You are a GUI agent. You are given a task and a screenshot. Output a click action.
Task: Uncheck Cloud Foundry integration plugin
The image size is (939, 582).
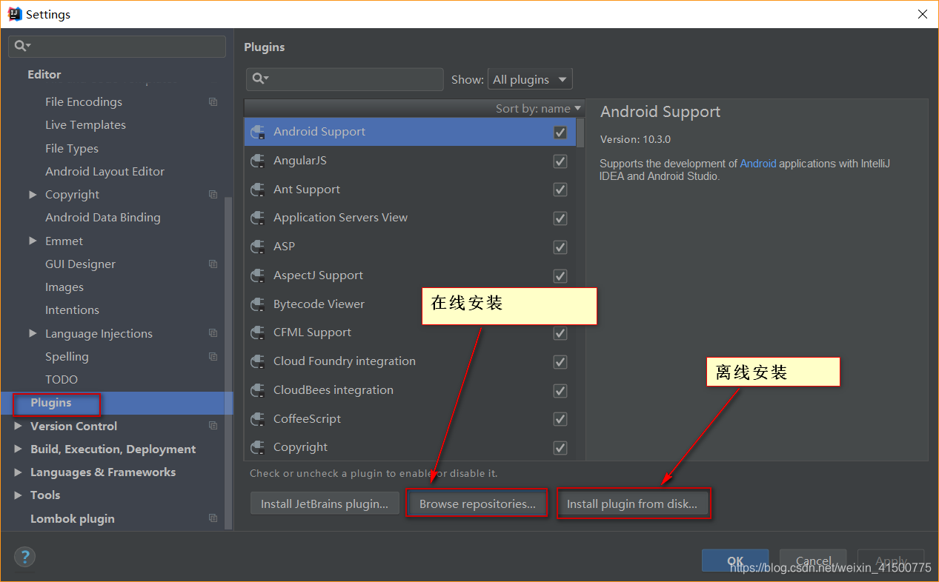click(560, 362)
